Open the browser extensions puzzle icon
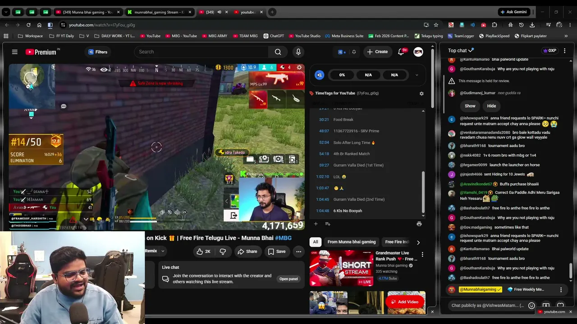 pos(495,25)
